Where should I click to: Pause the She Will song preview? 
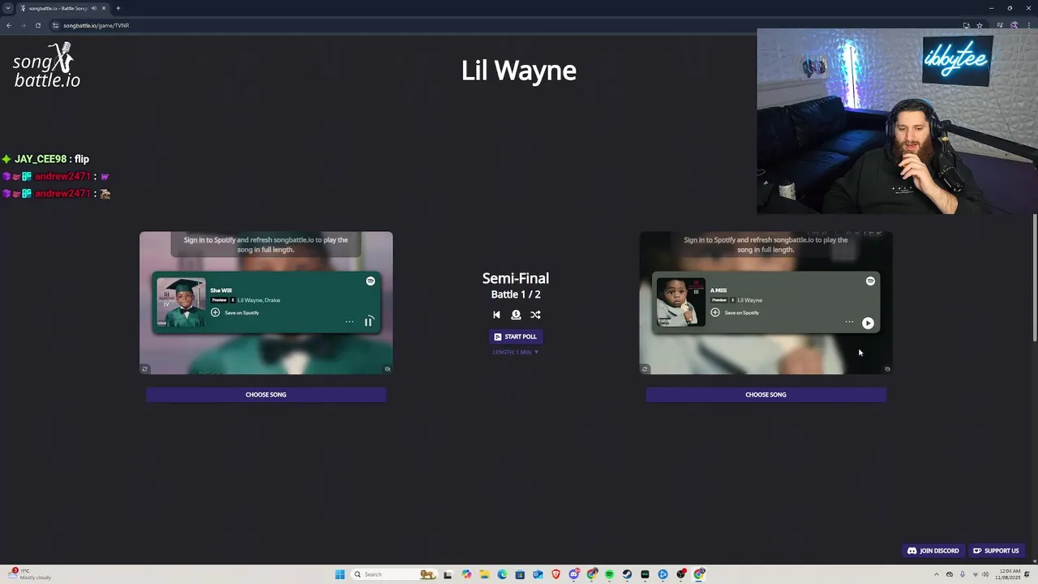pyautogui.click(x=368, y=322)
